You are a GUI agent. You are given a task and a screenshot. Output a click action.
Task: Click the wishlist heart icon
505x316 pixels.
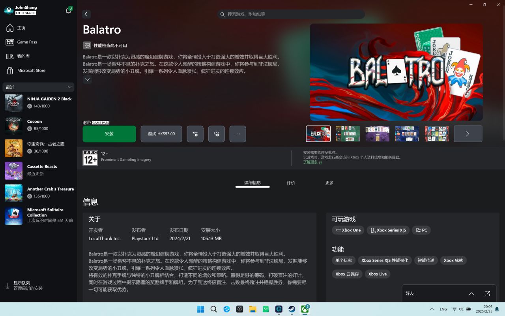217,134
